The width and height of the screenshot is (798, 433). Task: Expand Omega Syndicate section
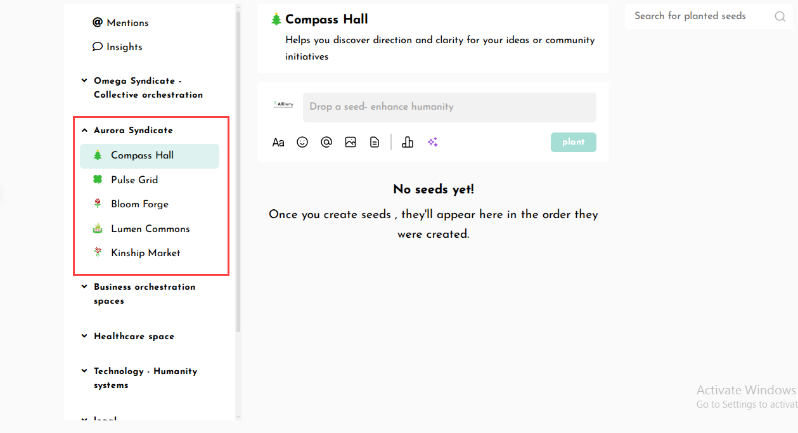point(84,81)
